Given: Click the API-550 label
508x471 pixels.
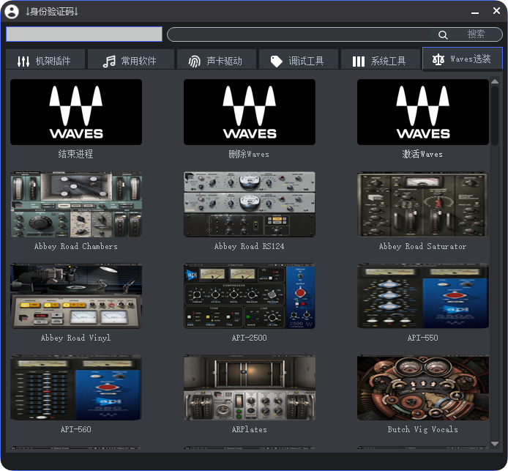Looking at the screenshot, I should 422,338.
